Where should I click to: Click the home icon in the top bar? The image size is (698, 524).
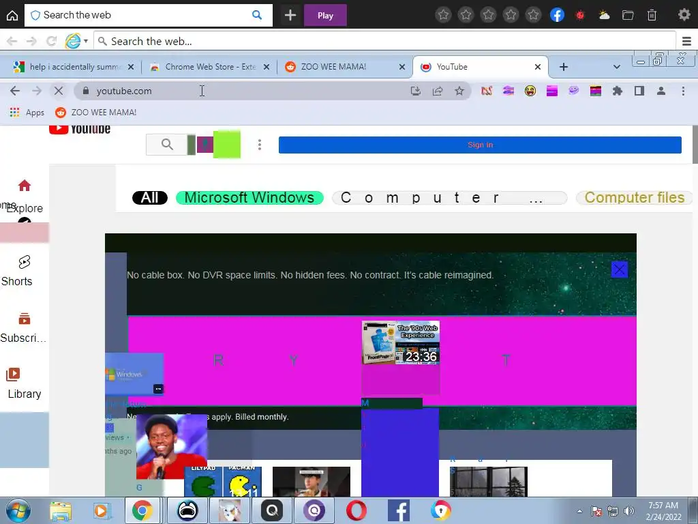(x=12, y=16)
